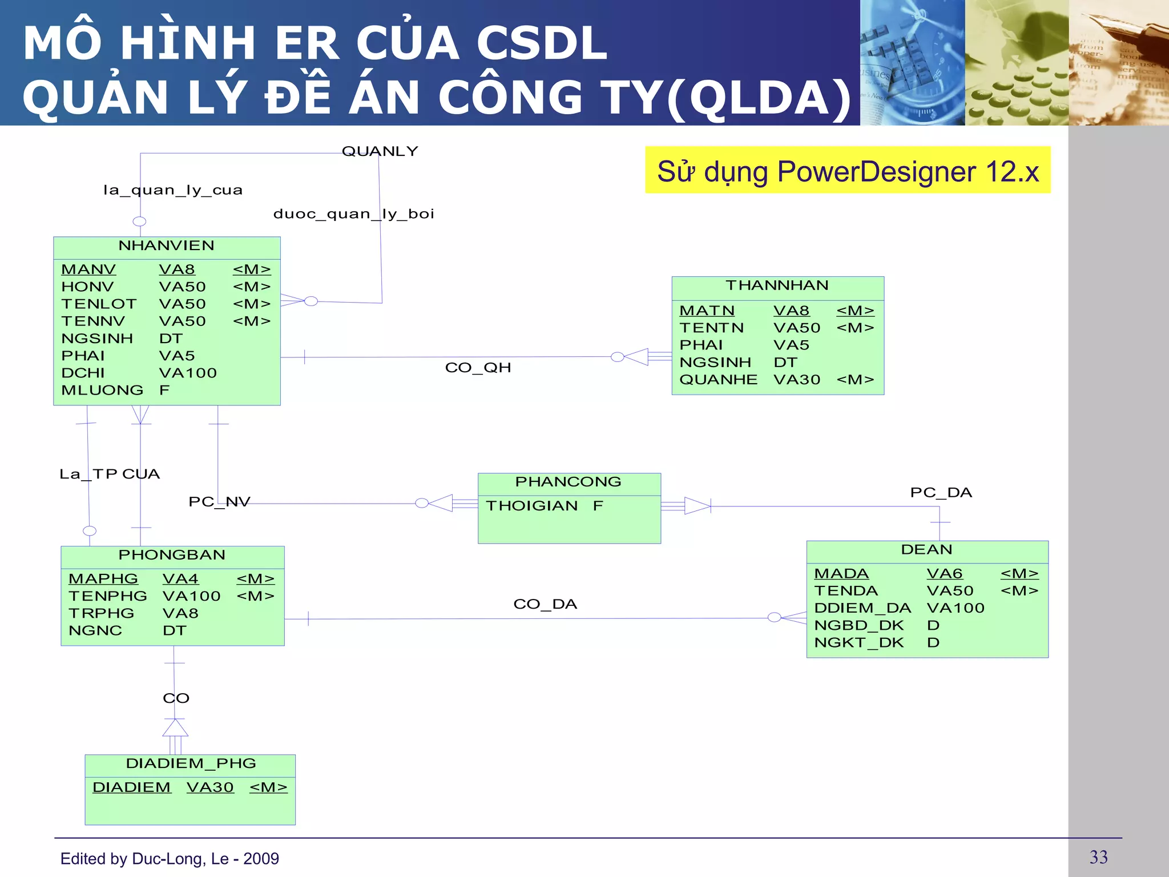Select the THOIGIAN attribute in PHANCONG
The image size is (1169, 877).
coord(531,506)
